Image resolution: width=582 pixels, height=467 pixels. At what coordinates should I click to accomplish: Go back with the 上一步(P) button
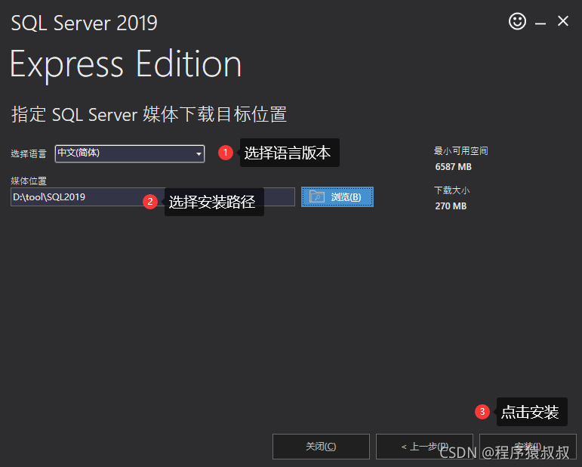tap(424, 446)
